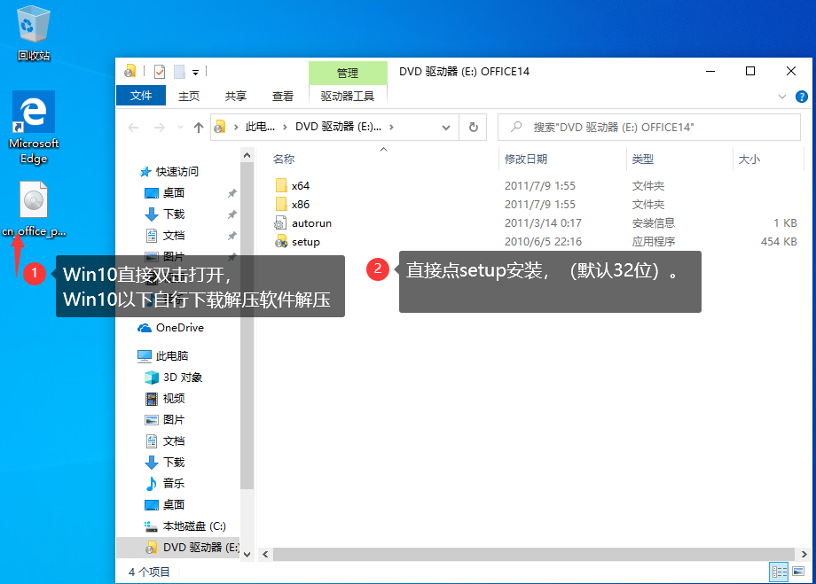Viewport: 816px width, 584px height.
Task: Click the New Folder icon in title bar
Action: [179, 71]
